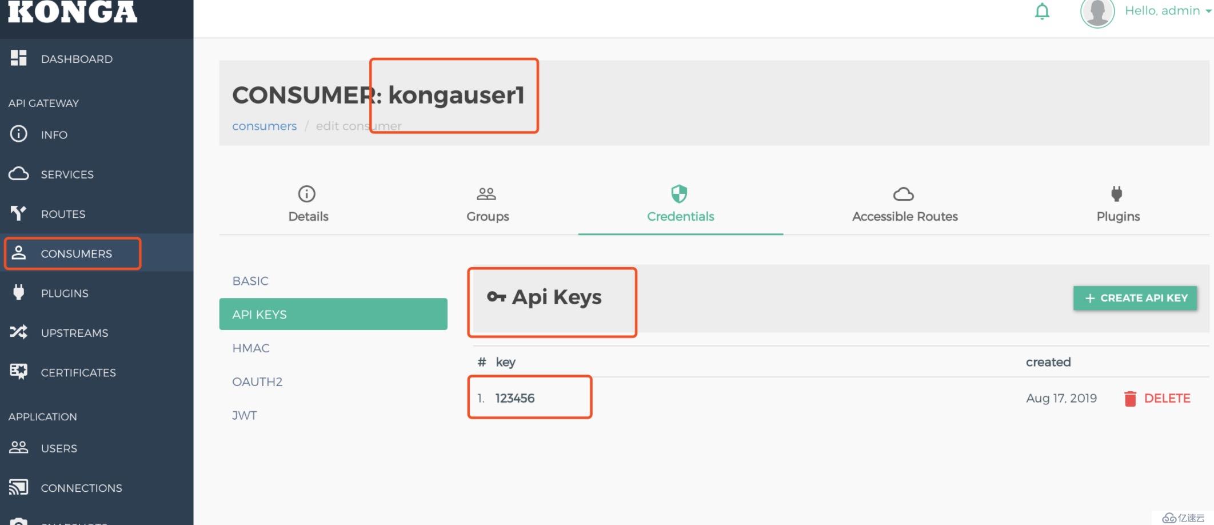
Task: Switch to the Groups tab
Action: [x=488, y=204]
